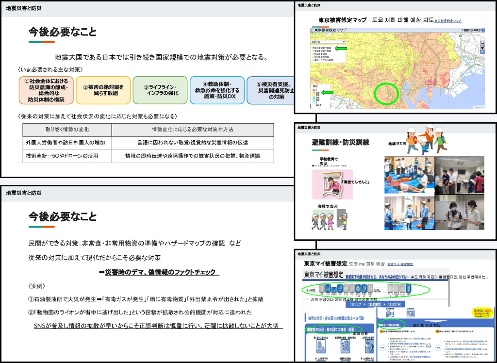
Task: Click the red intensity 7 legend swatch
Action: tap(314, 90)
